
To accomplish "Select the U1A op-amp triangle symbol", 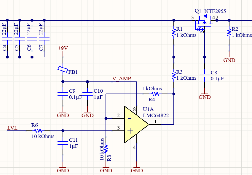I will [137, 125].
